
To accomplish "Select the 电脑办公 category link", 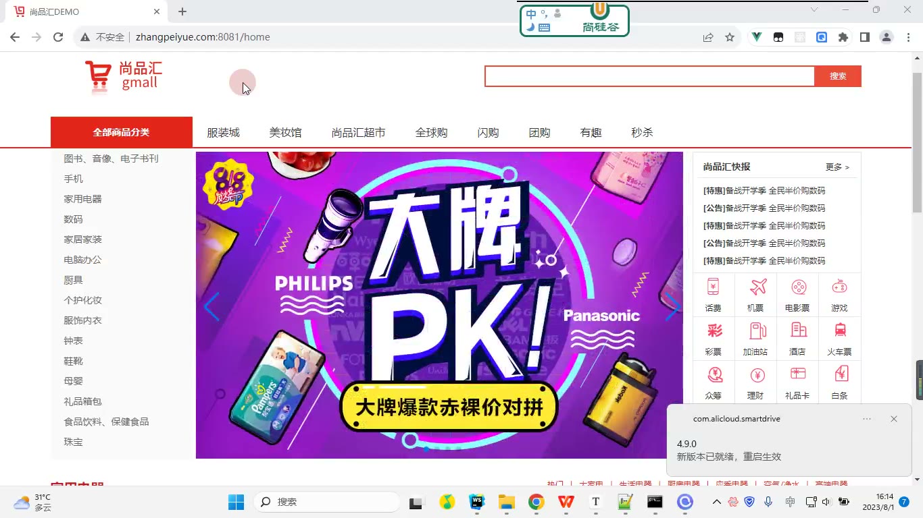I will tap(83, 260).
